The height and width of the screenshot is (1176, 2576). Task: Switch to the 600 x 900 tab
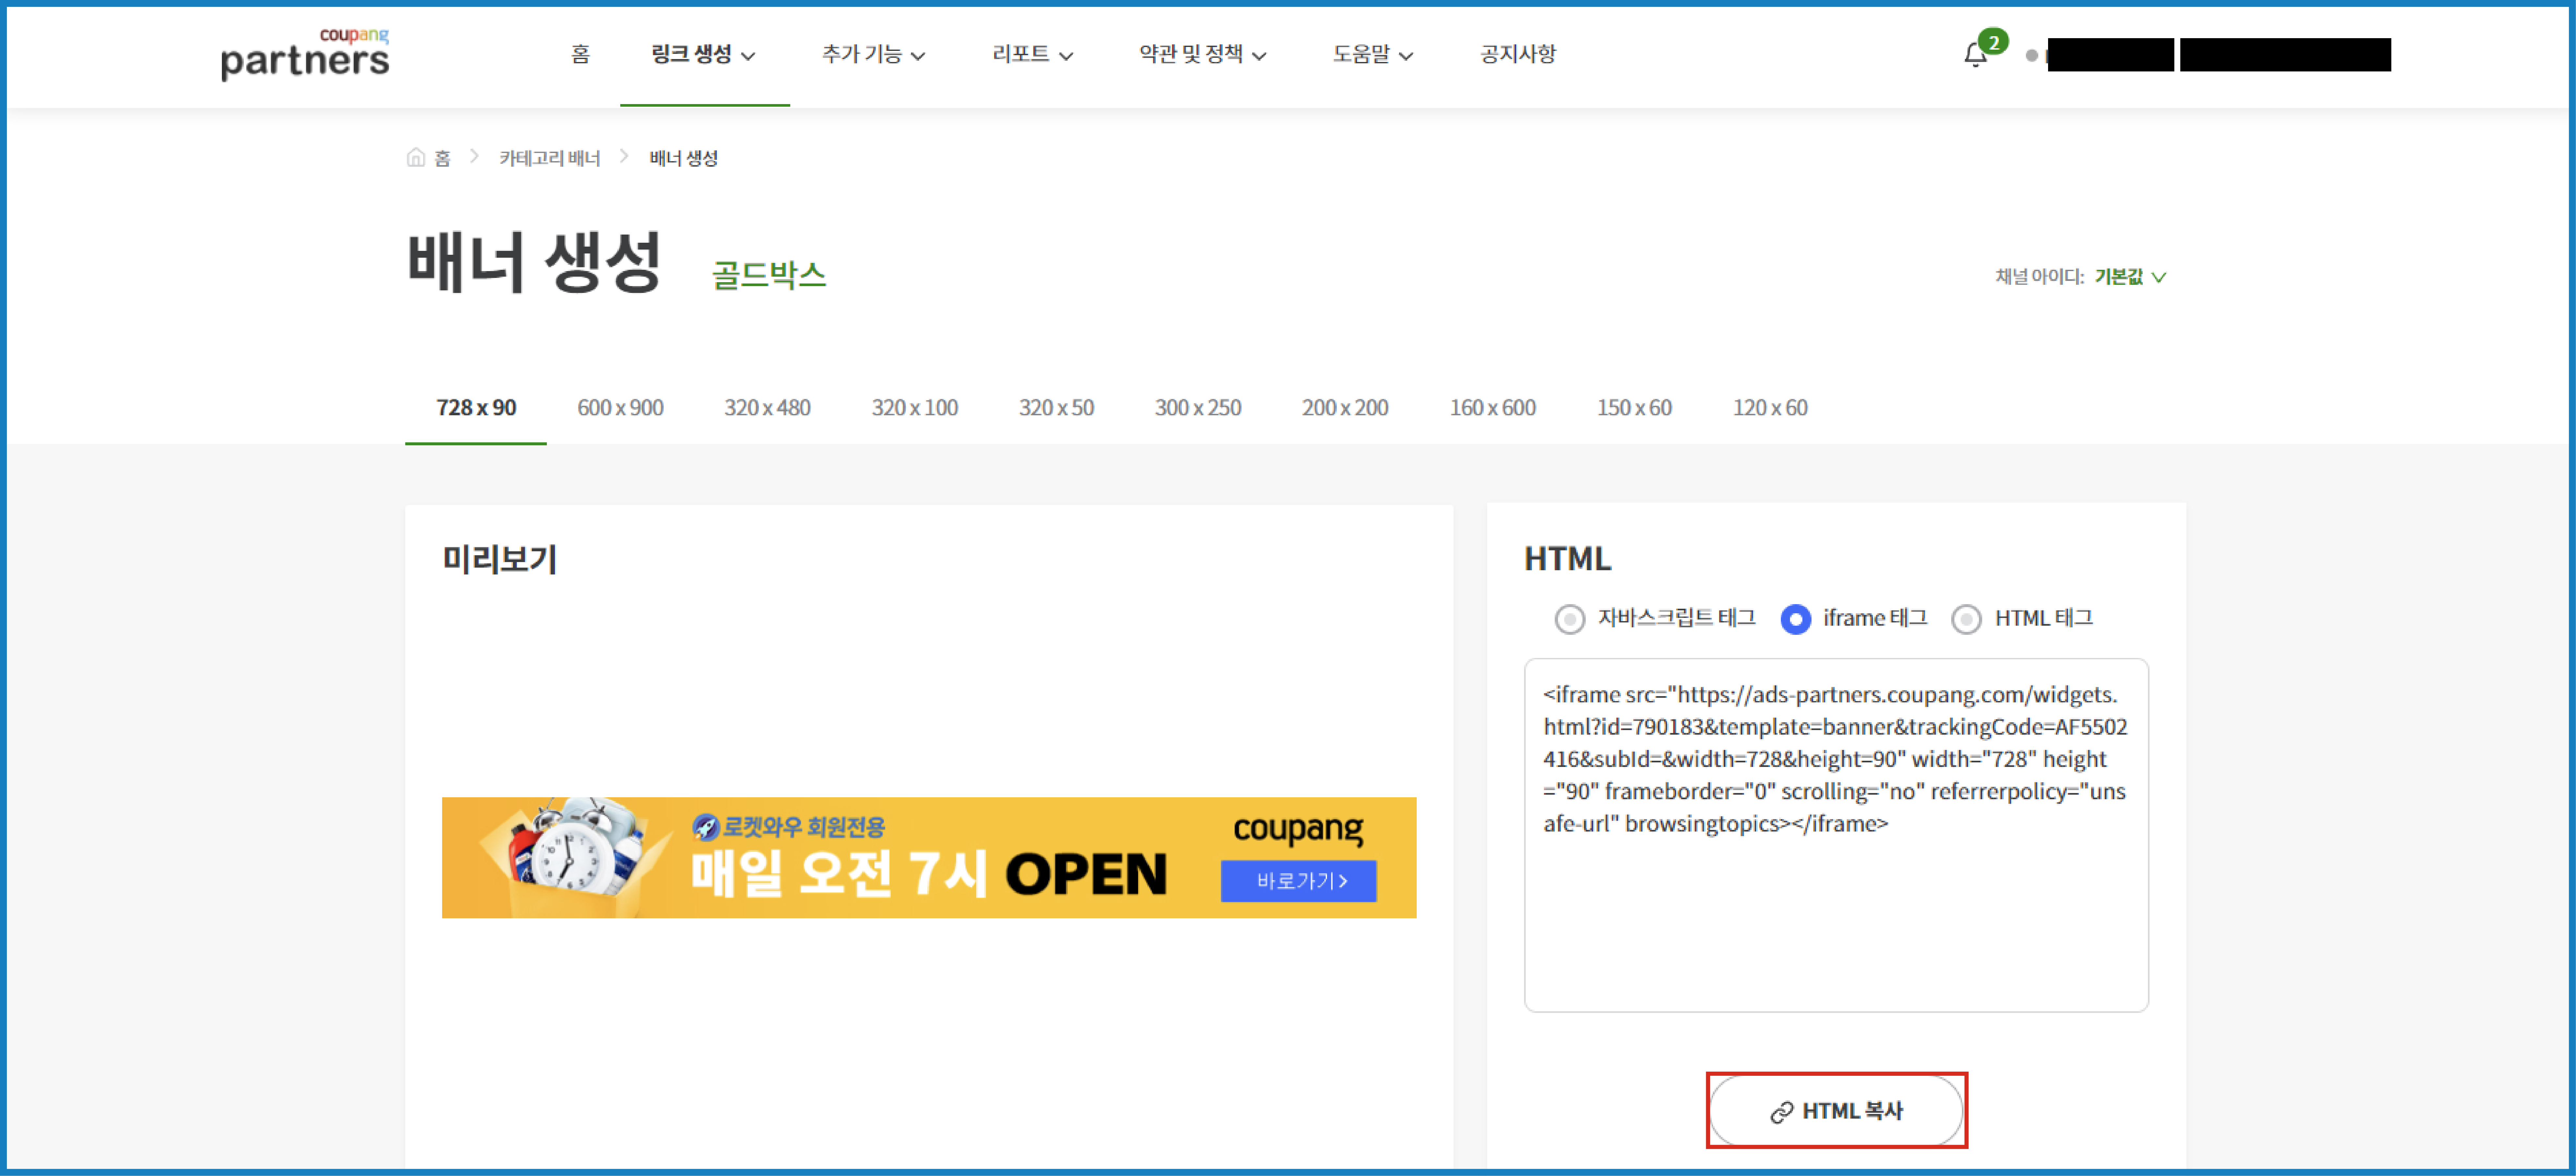point(620,408)
